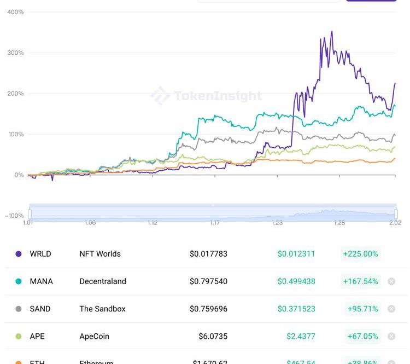
Task: Click the WRLD price $0.017783
Action: tap(208, 254)
